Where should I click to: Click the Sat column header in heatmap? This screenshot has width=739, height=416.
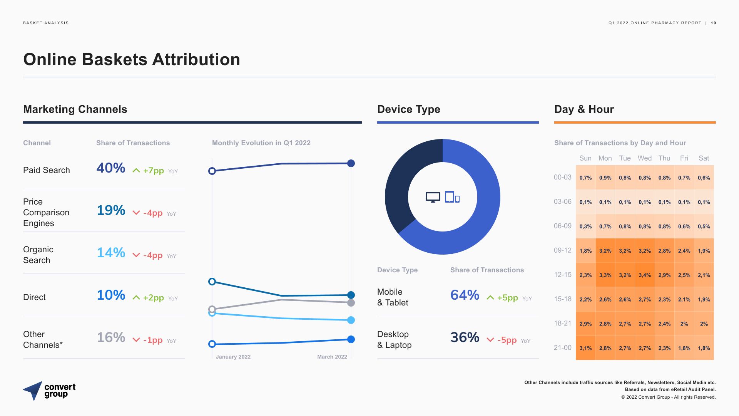[x=704, y=158]
